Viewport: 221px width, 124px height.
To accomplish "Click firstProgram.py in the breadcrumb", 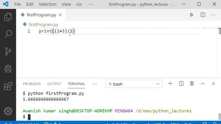I will pos(44,24).
